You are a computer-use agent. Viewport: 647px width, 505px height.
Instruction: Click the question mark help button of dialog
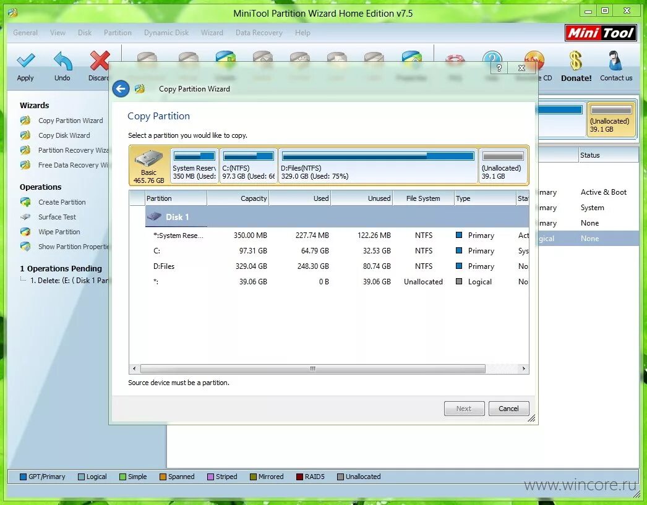[499, 68]
